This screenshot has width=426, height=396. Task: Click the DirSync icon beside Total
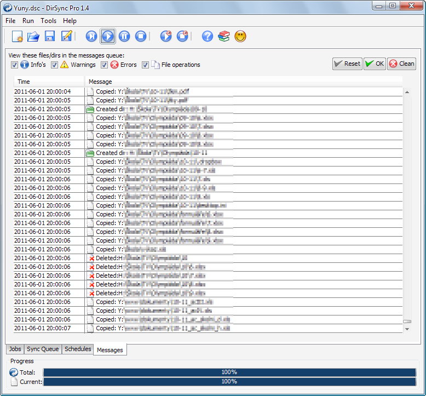point(14,372)
